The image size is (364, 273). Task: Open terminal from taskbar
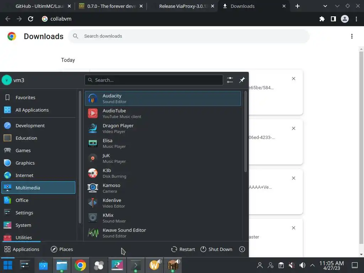[135, 265]
